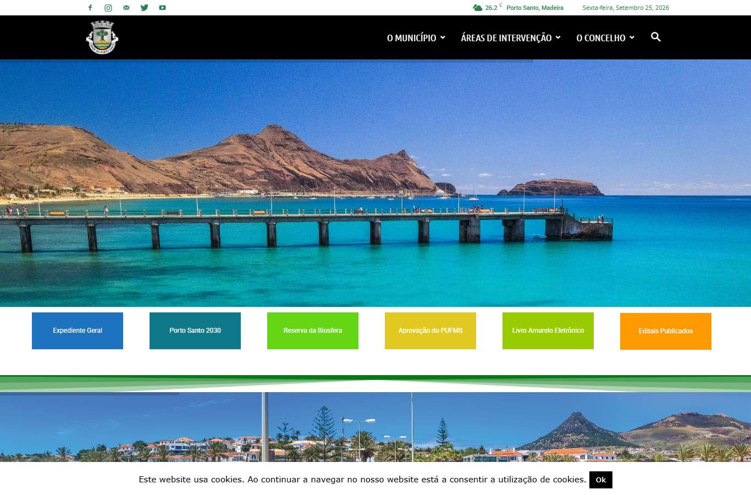Click the pier hero banner image

tap(375, 183)
